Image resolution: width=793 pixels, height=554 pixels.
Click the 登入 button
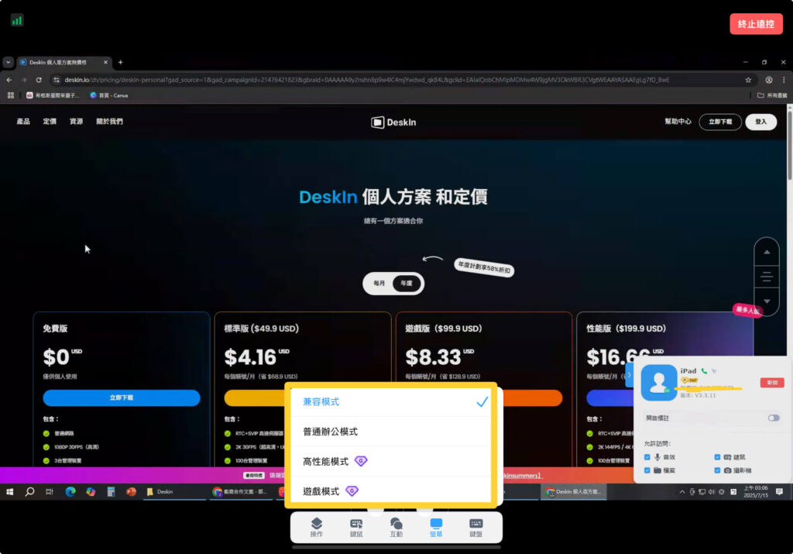pos(761,122)
